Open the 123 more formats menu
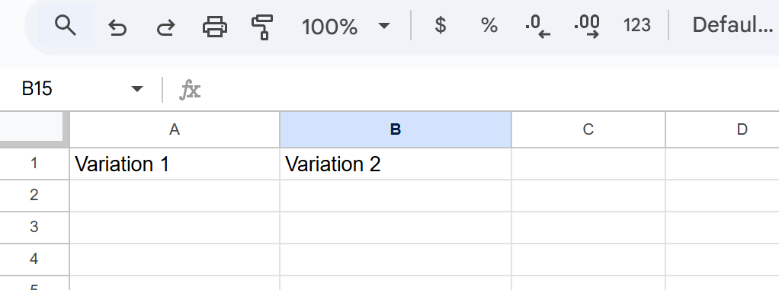This screenshot has width=779, height=290. tap(637, 25)
